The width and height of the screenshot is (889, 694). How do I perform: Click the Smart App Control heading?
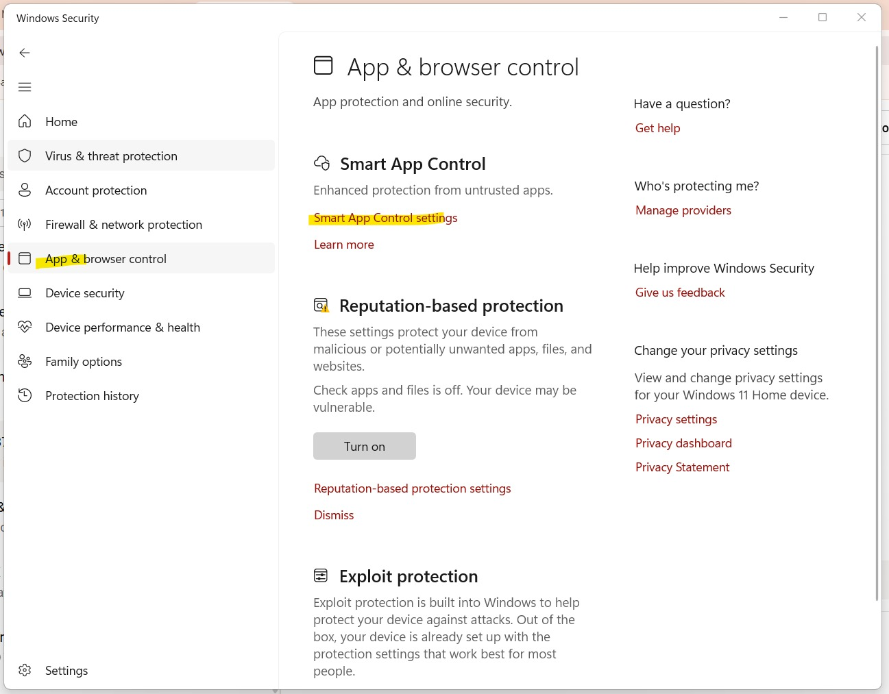tap(413, 164)
